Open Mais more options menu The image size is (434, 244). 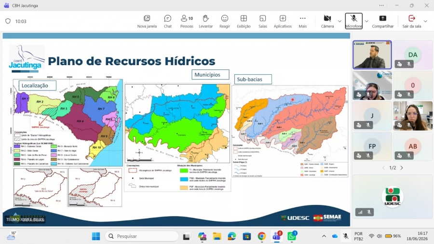[x=302, y=22]
